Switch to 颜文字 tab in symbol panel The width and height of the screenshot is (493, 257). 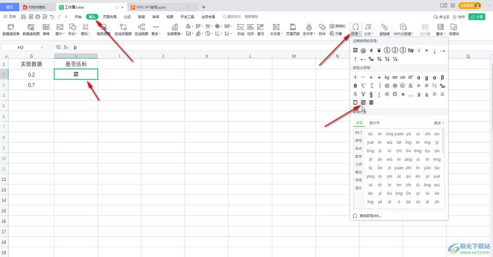coord(374,123)
